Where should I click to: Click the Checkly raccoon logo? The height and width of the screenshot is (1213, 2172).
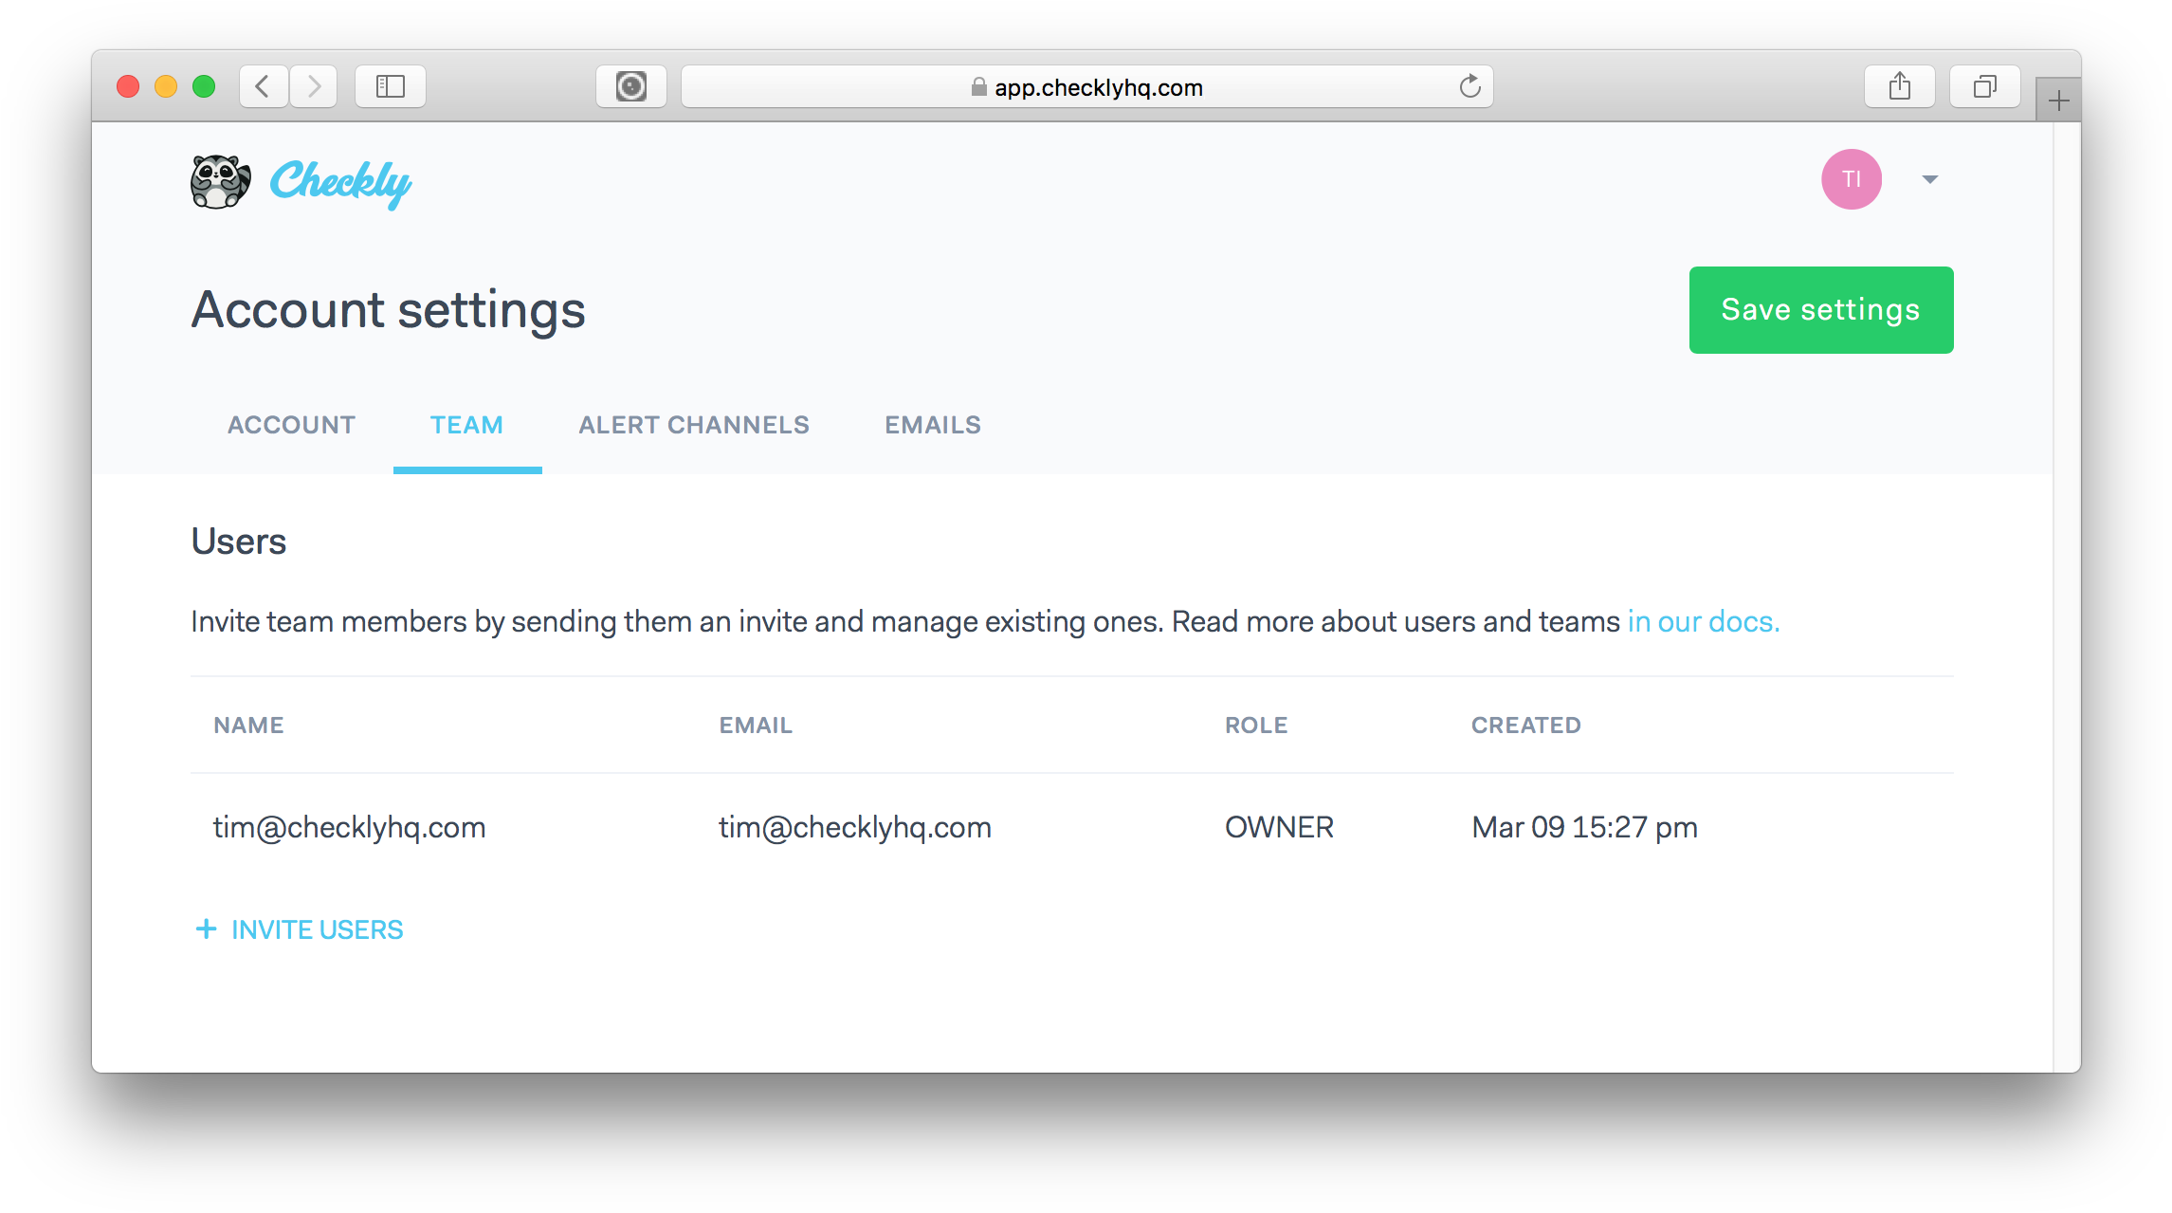pos(220,180)
